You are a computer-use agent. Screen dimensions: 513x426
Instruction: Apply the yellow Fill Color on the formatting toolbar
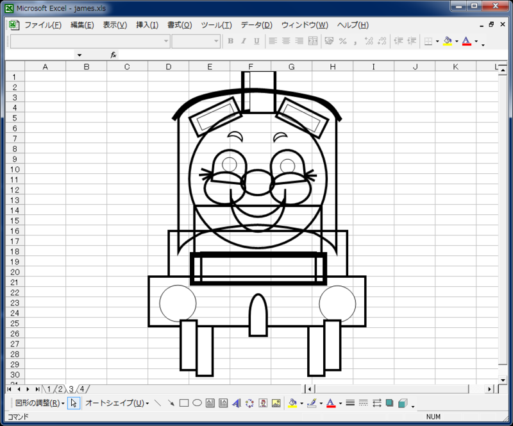(448, 41)
